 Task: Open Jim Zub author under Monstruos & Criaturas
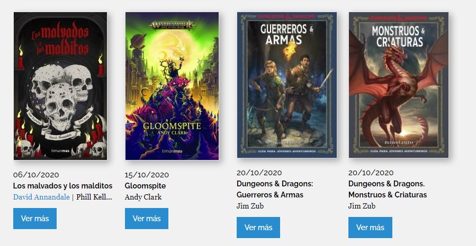click(x=362, y=206)
